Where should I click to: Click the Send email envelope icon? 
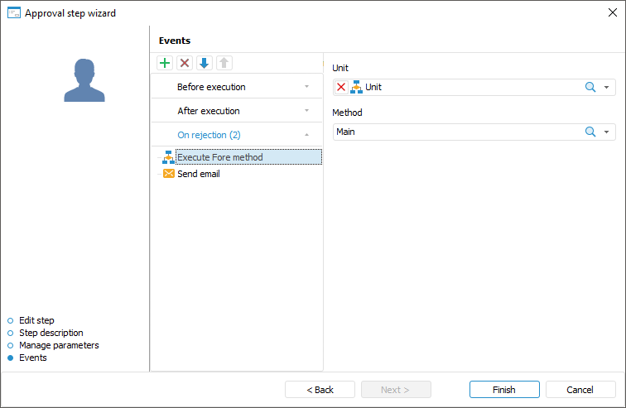tap(169, 174)
